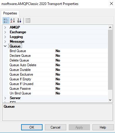Select the Un Bind Queue property
Screen dimensions: 115x133
coord(20,93)
